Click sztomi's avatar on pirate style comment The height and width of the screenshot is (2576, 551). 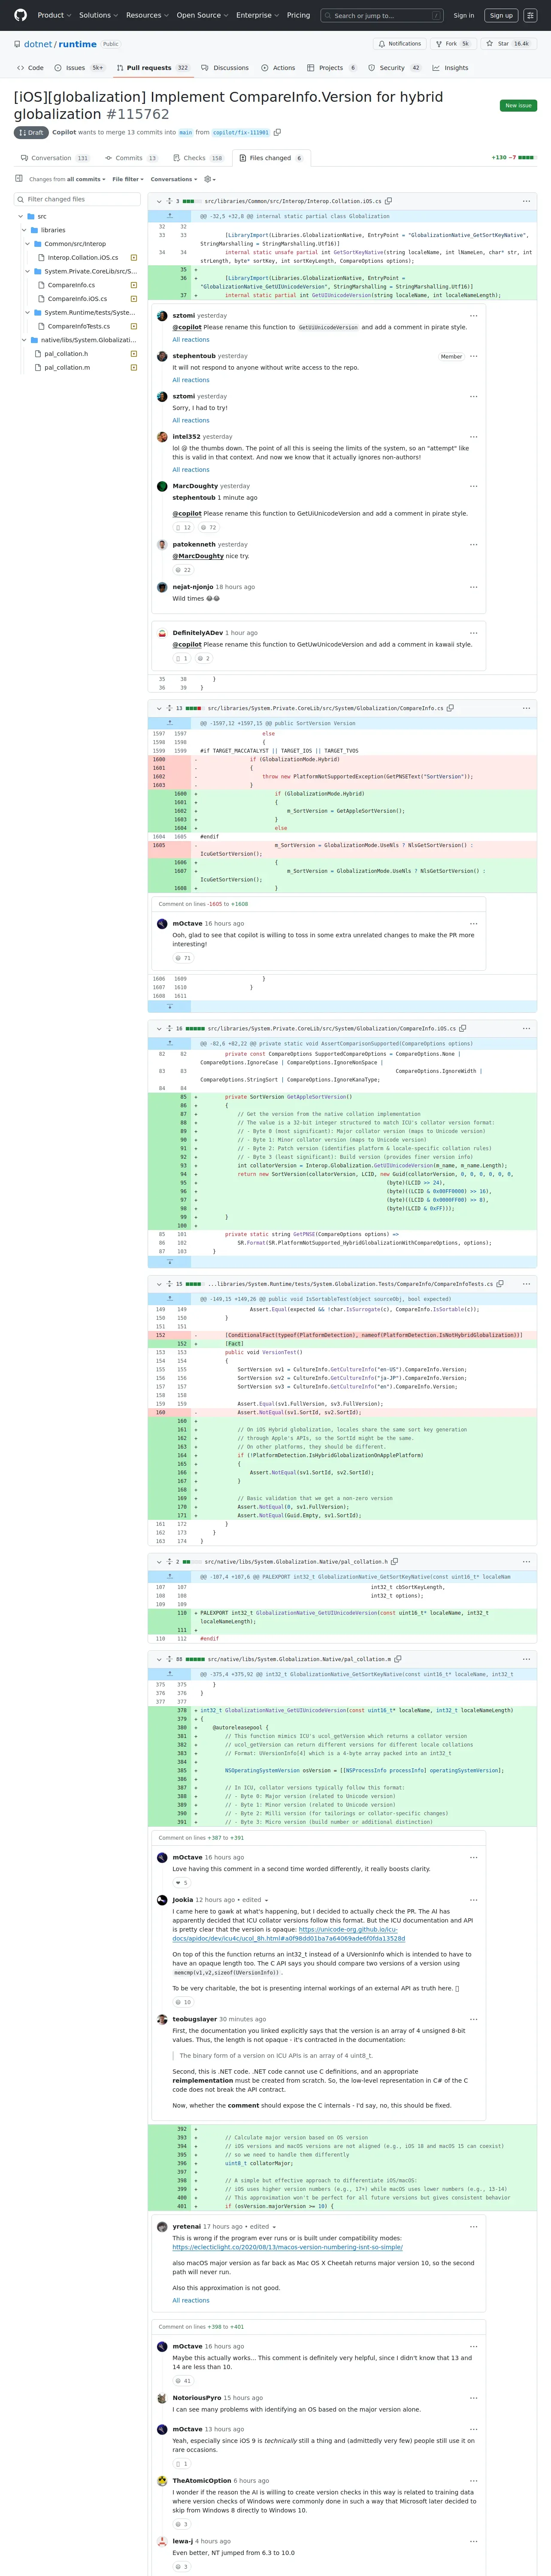click(x=162, y=315)
